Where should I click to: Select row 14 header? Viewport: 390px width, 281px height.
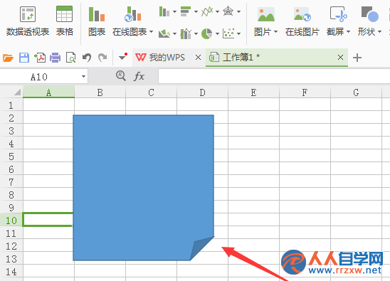(11, 271)
